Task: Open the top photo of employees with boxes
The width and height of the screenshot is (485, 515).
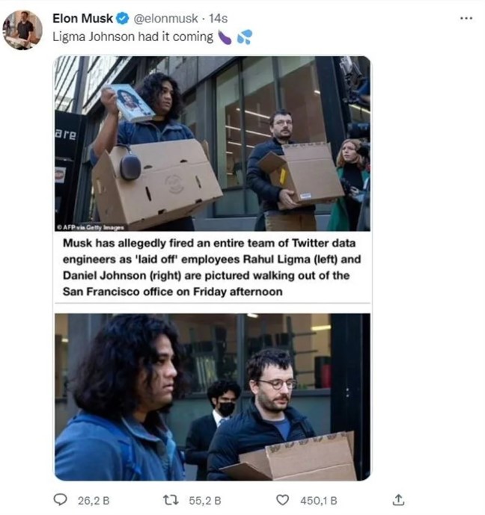Action: coord(213,144)
